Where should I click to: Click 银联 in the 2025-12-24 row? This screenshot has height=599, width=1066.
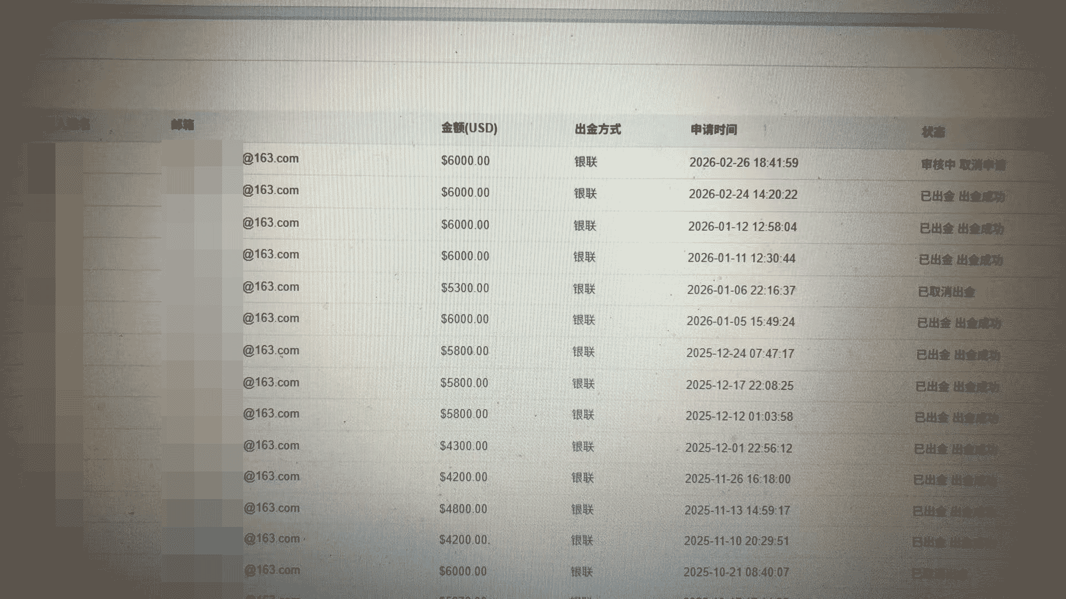point(584,352)
